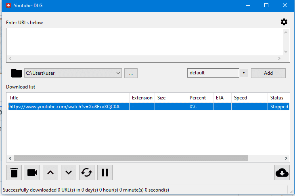Pause download with the pause icon

click(105, 173)
